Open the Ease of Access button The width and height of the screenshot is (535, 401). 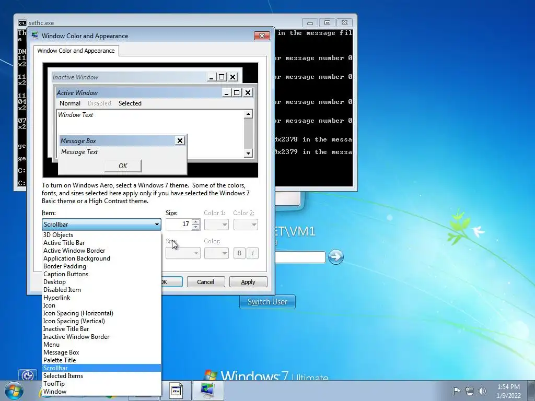pyautogui.click(x=28, y=375)
